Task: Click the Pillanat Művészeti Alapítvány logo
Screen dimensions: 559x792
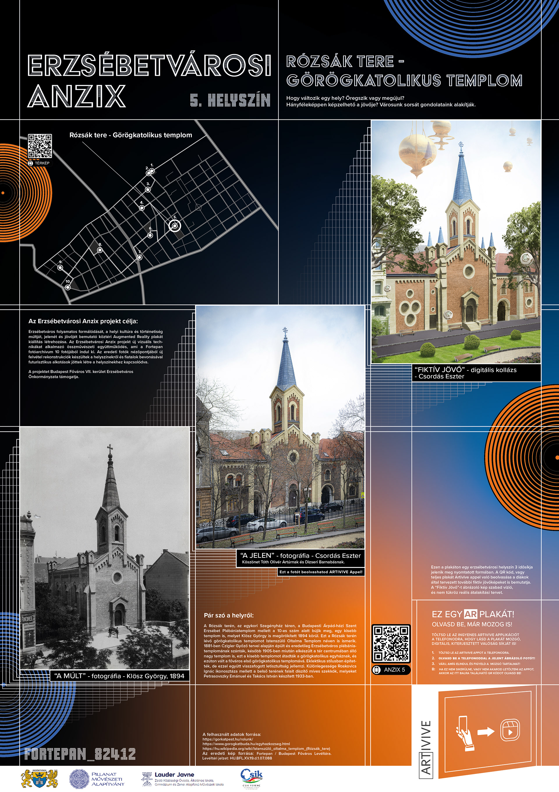Action: pyautogui.click(x=97, y=779)
